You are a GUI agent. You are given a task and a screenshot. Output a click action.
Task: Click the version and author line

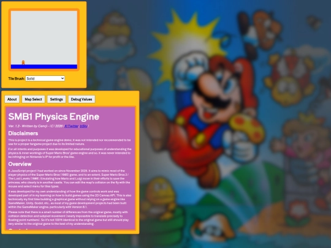click(x=48, y=126)
